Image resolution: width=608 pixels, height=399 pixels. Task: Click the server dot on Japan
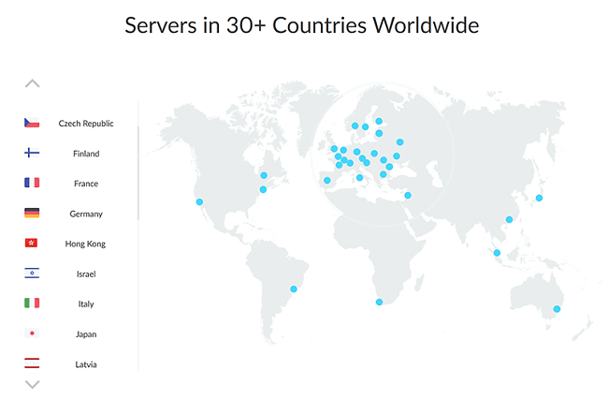pos(539,198)
